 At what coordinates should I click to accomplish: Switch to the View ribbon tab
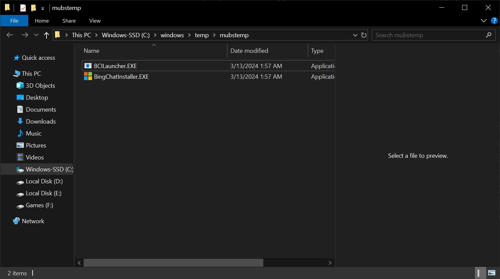[95, 21]
